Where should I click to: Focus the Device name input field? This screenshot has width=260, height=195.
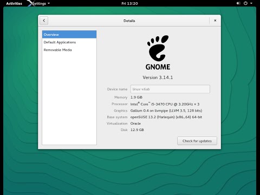point(170,89)
